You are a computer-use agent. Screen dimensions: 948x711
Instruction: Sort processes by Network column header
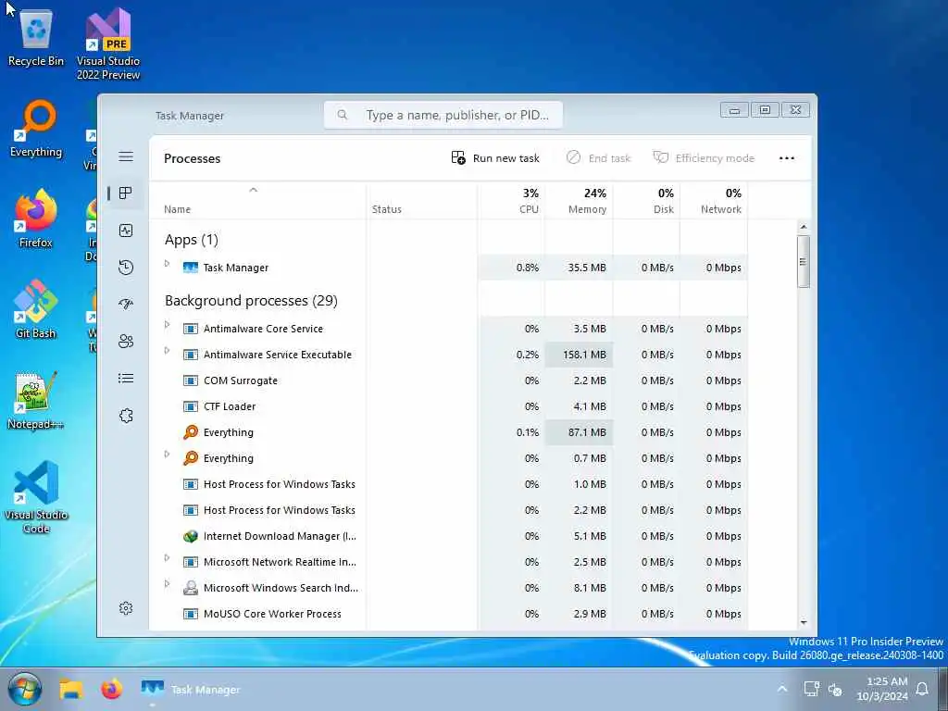point(714,201)
